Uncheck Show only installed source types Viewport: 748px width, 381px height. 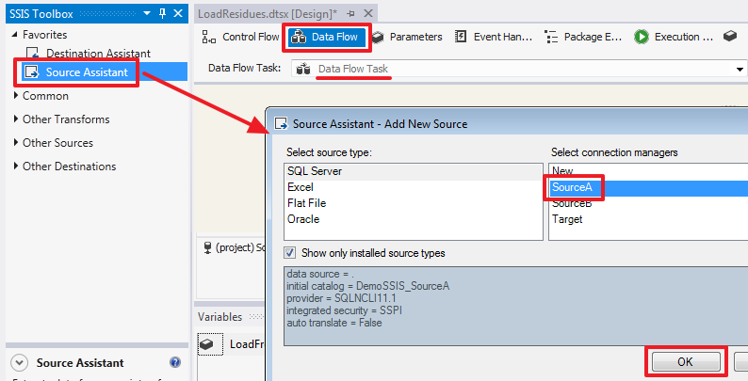290,252
